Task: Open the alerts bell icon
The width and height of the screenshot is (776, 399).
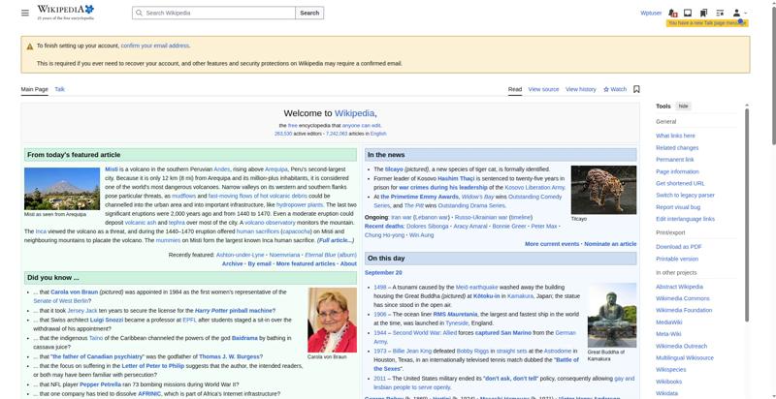Action: click(x=672, y=13)
